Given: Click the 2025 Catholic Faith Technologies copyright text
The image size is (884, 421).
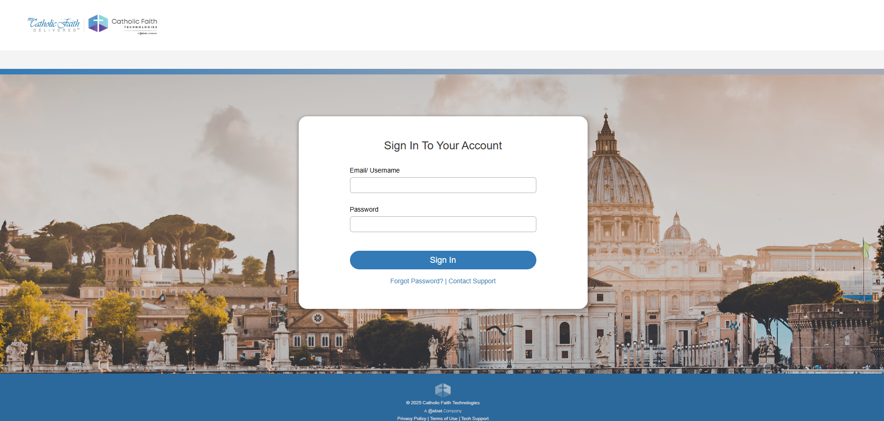Looking at the screenshot, I should click(x=445, y=403).
